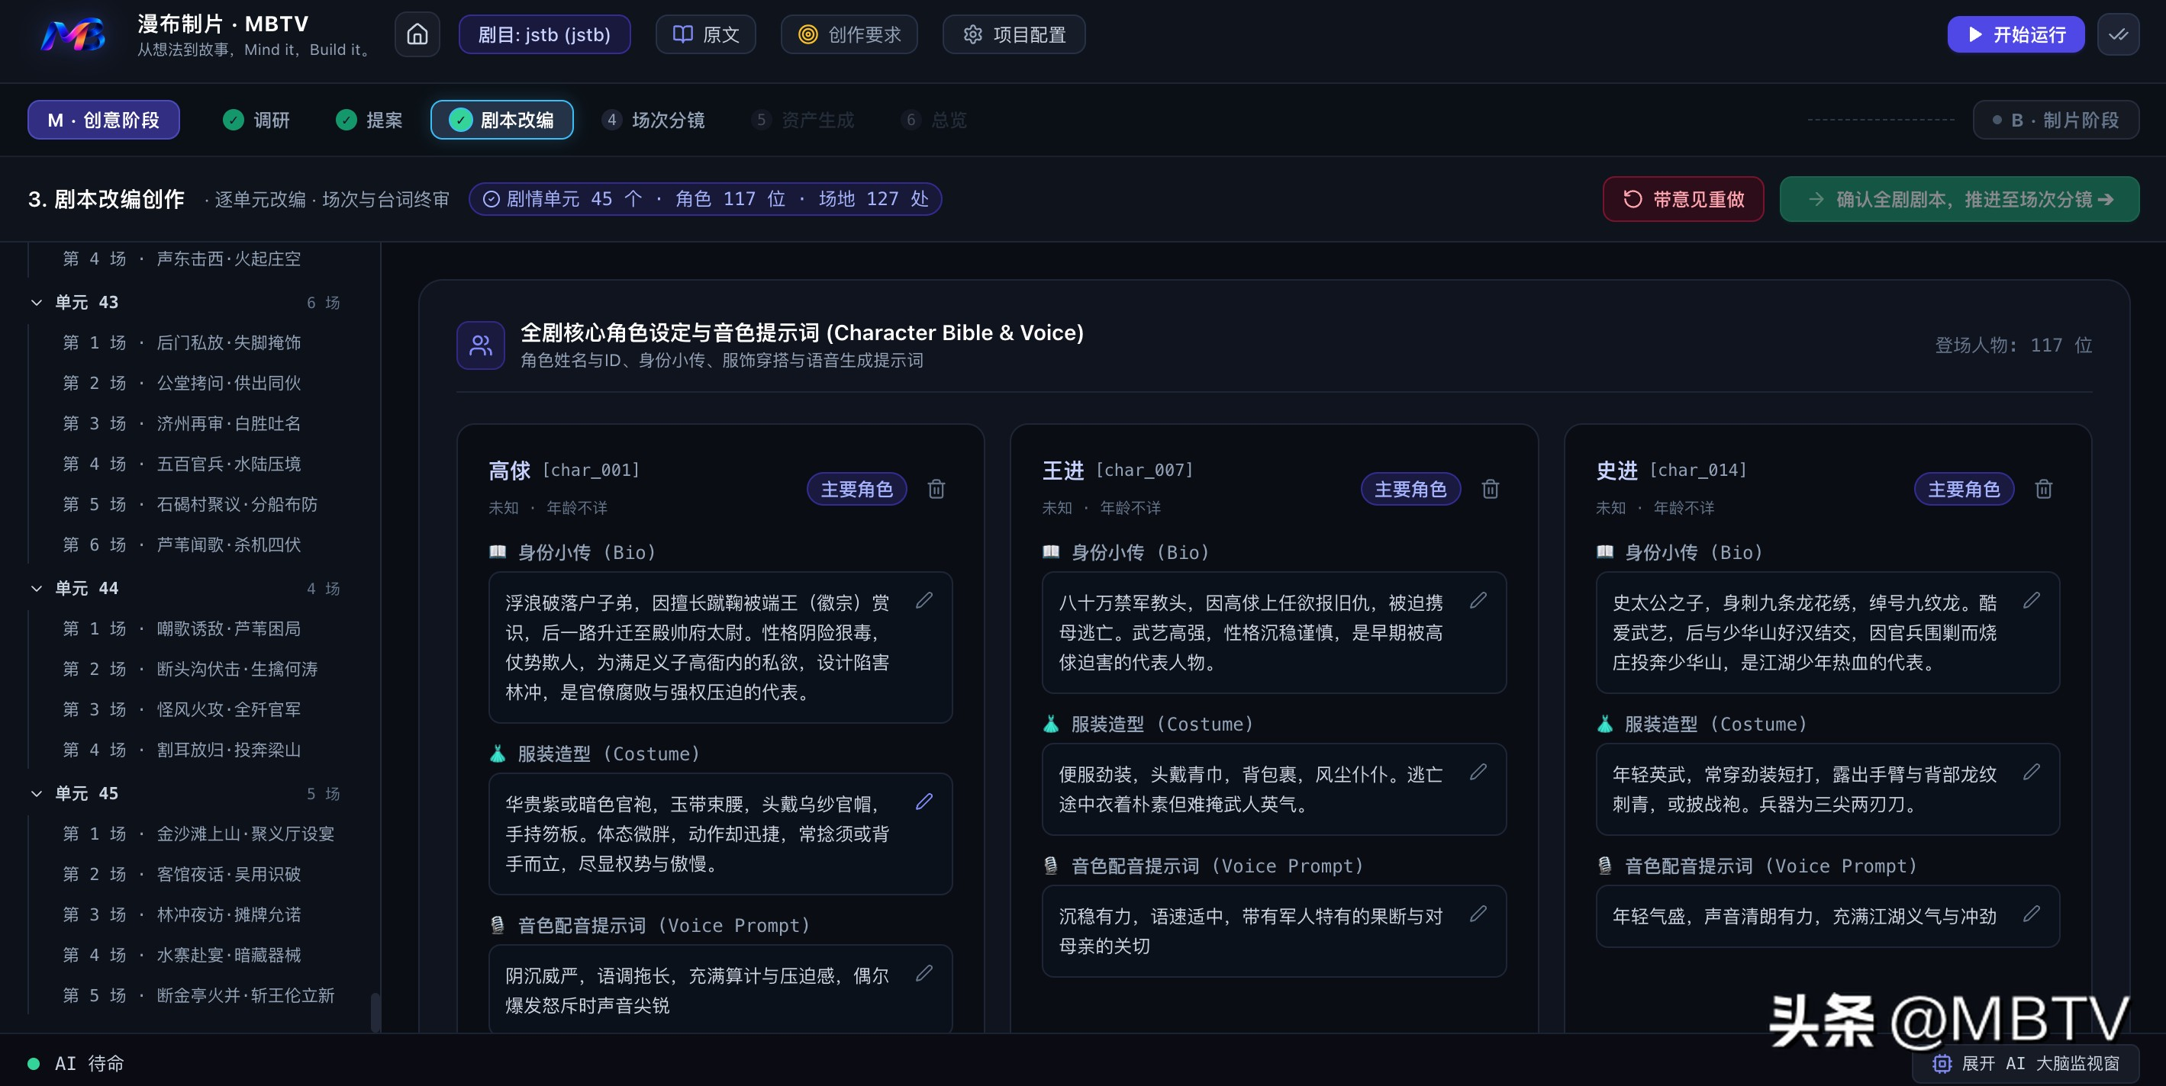Viewport: 2166px width, 1086px height.
Task: Delete the 王进 character card
Action: (x=1490, y=489)
